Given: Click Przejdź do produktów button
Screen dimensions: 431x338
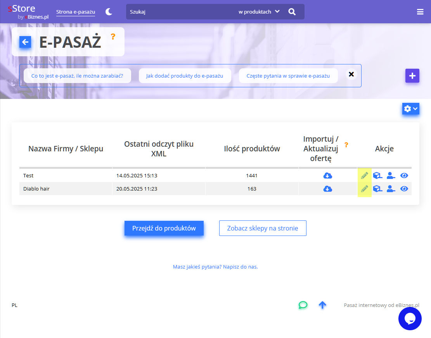Looking at the screenshot, I should click(x=164, y=228).
